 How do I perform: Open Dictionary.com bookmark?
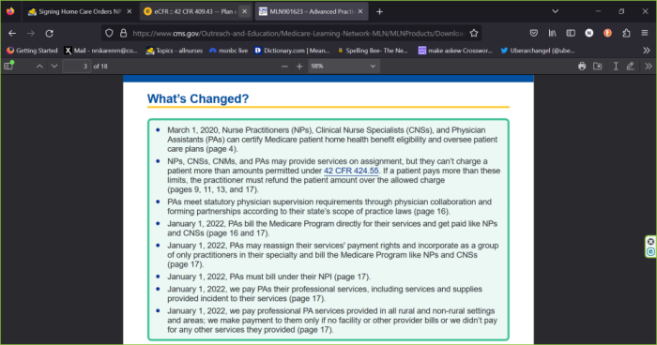coord(292,51)
